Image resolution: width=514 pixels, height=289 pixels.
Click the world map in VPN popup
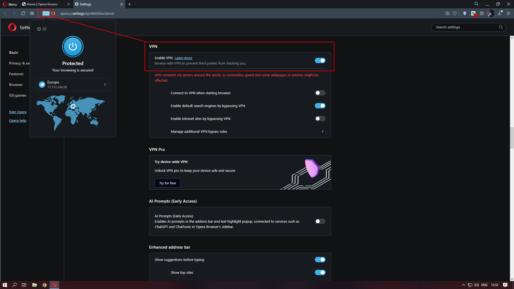71,112
